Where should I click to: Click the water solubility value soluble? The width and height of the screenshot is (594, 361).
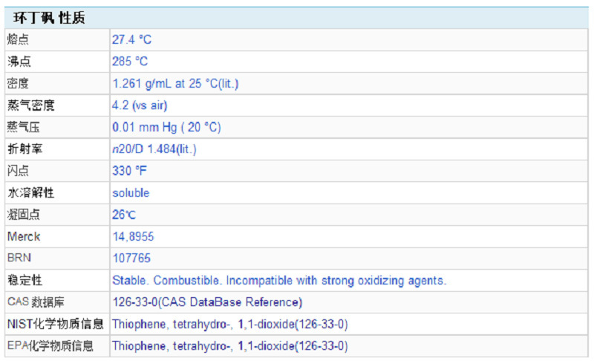[131, 193]
